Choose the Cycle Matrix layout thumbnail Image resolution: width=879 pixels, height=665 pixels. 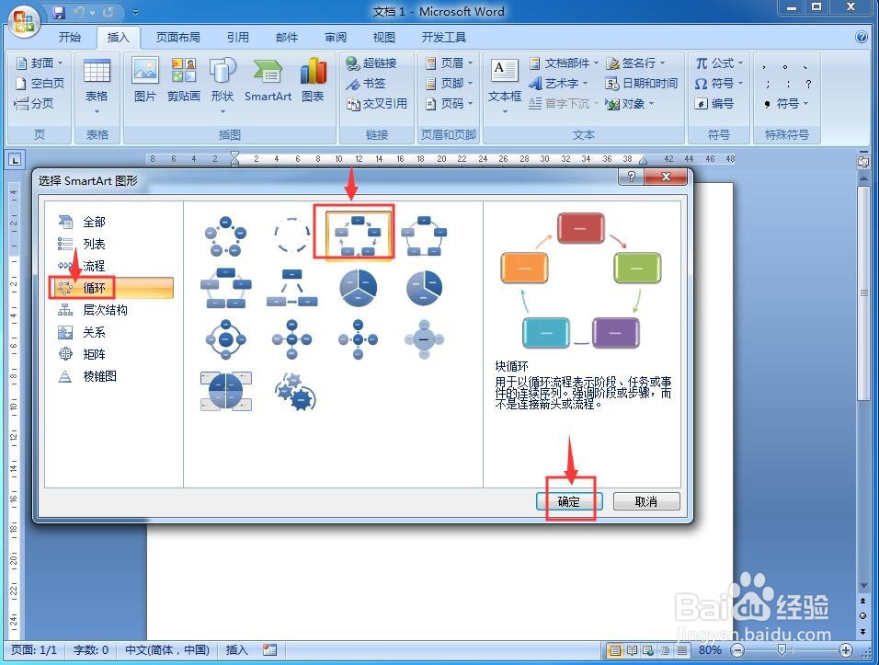[x=226, y=392]
